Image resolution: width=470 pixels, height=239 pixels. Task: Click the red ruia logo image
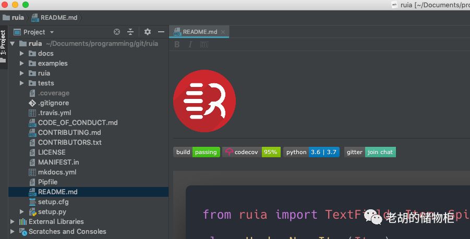click(x=204, y=101)
